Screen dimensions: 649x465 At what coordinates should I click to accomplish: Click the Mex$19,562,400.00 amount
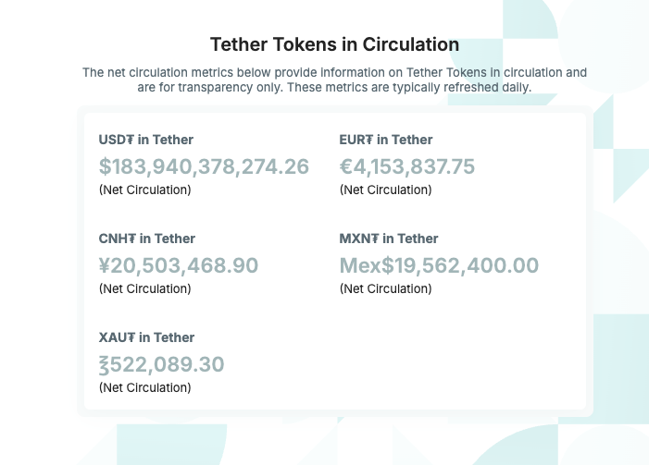tap(439, 265)
